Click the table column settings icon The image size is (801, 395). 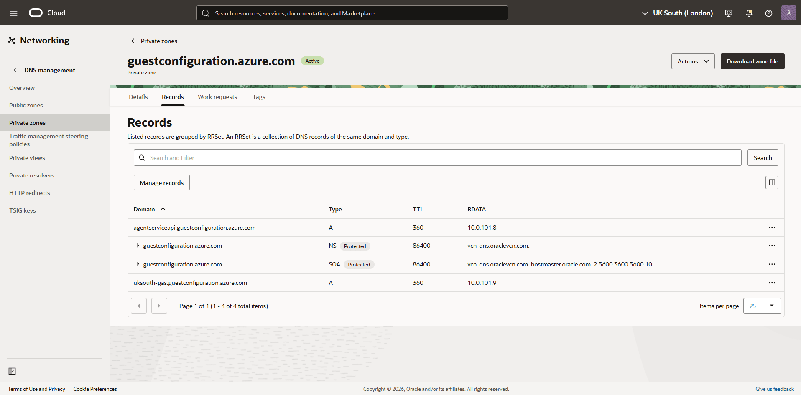coord(771,182)
